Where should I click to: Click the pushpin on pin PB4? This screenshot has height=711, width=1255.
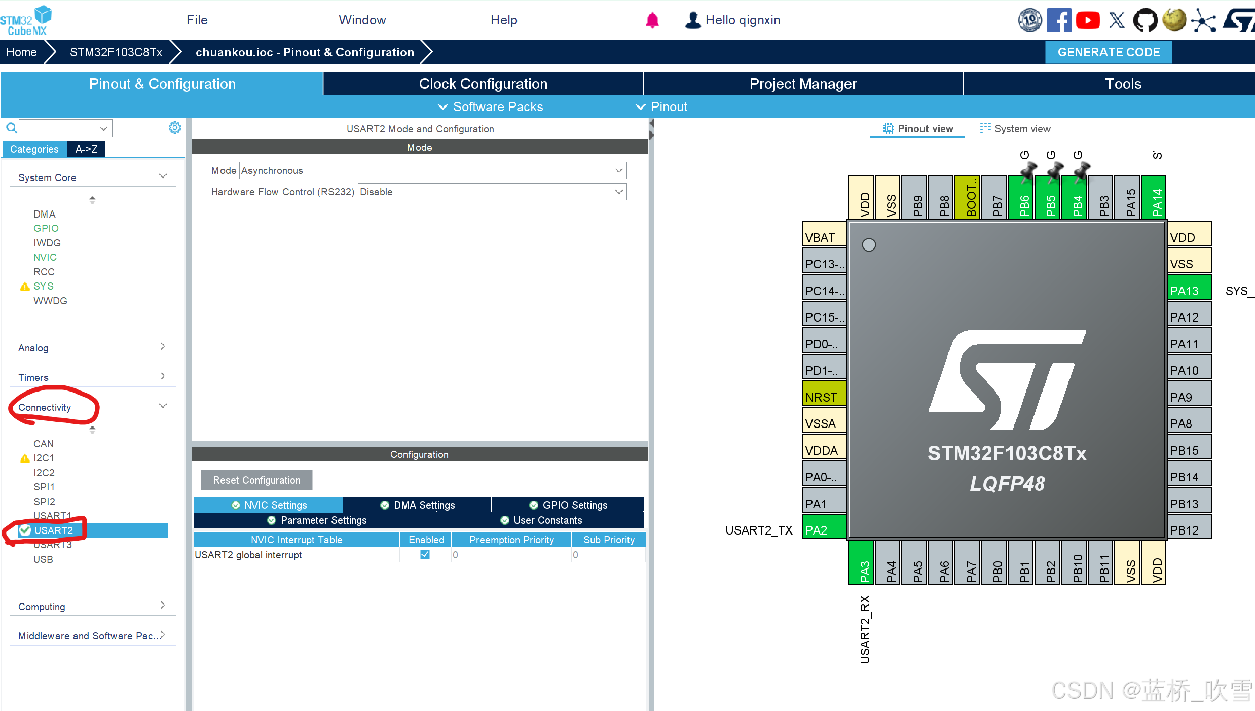tap(1081, 171)
